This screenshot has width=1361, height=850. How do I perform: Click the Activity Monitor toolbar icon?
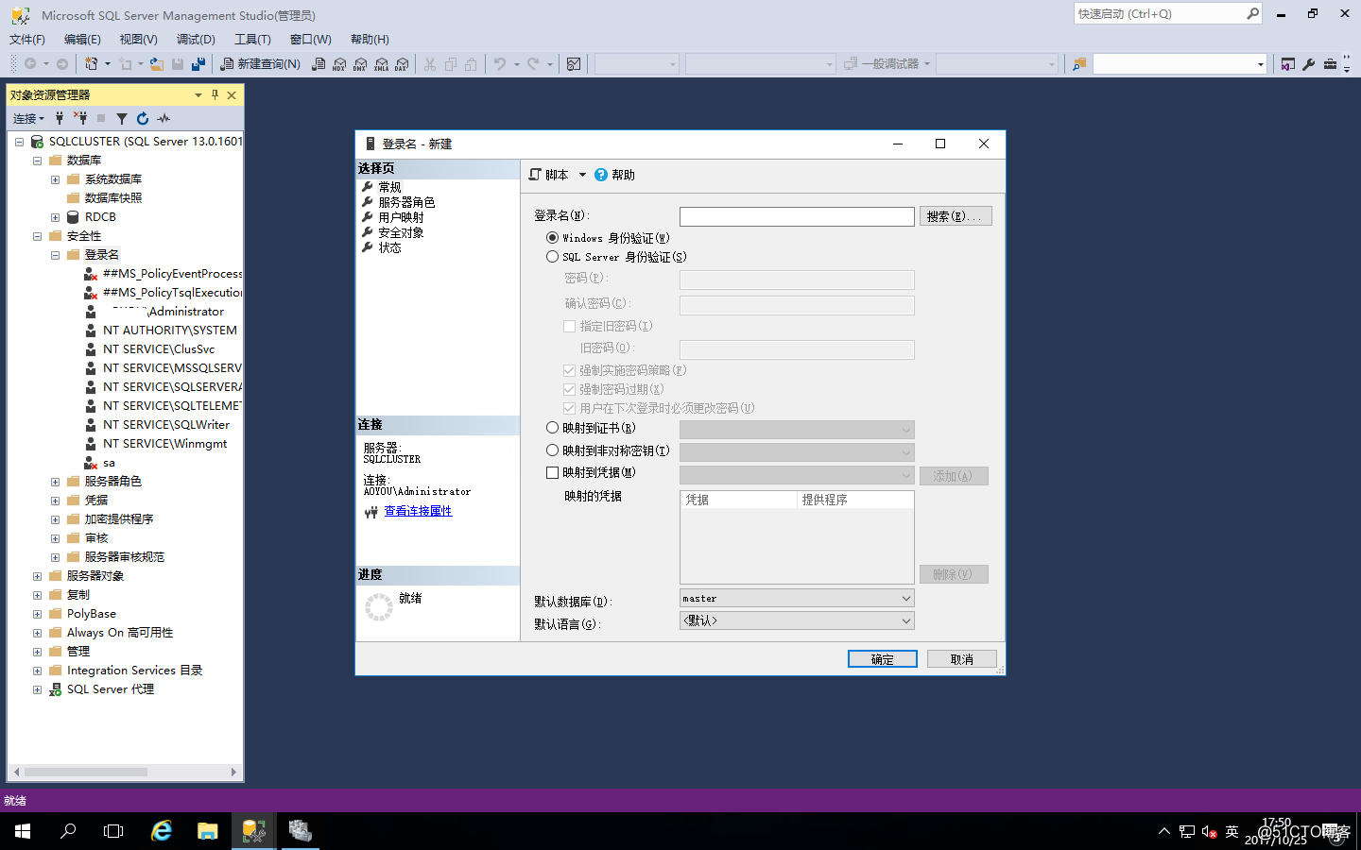[x=574, y=64]
